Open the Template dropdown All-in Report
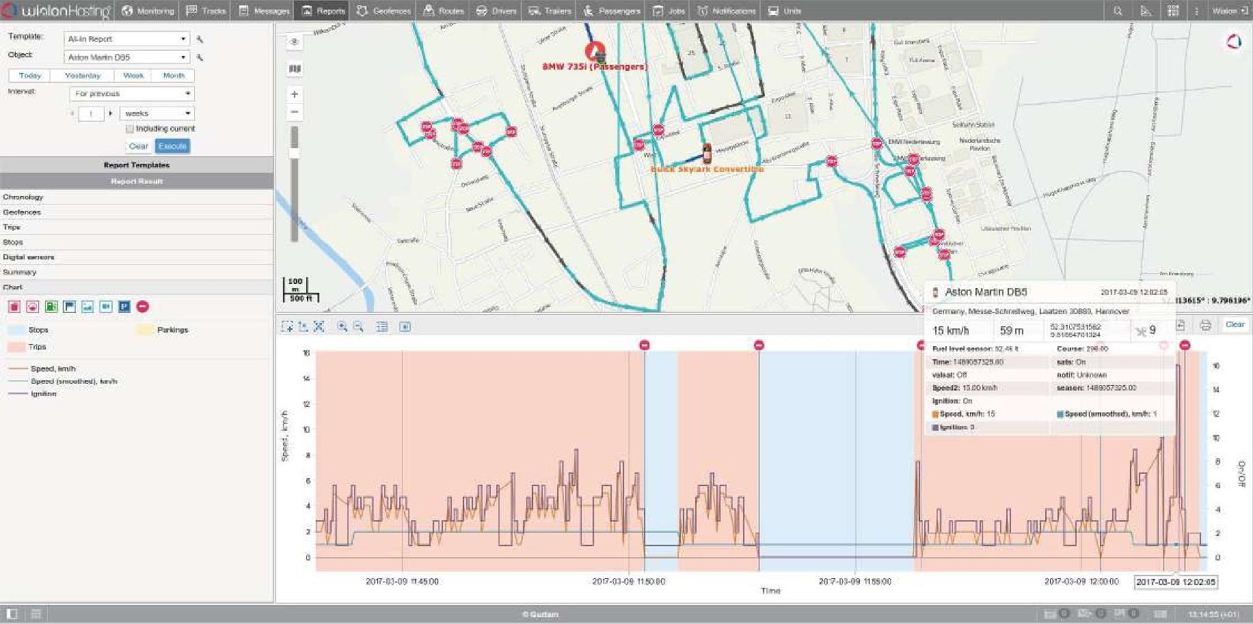The width and height of the screenshot is (1253, 624). [x=126, y=39]
